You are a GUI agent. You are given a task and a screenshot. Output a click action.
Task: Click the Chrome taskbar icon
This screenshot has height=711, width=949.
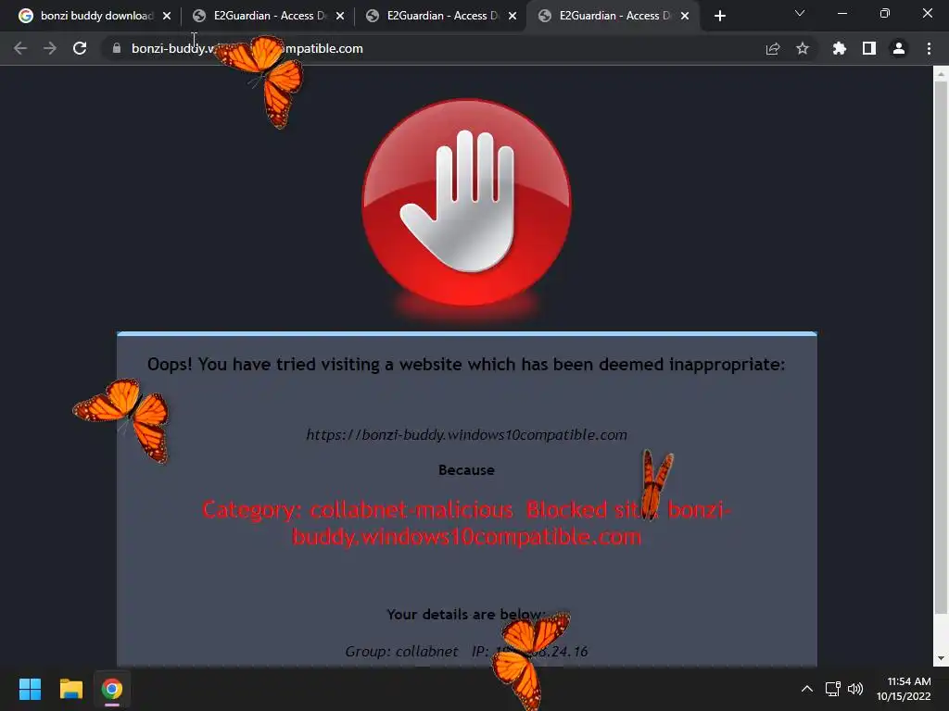[x=112, y=689]
